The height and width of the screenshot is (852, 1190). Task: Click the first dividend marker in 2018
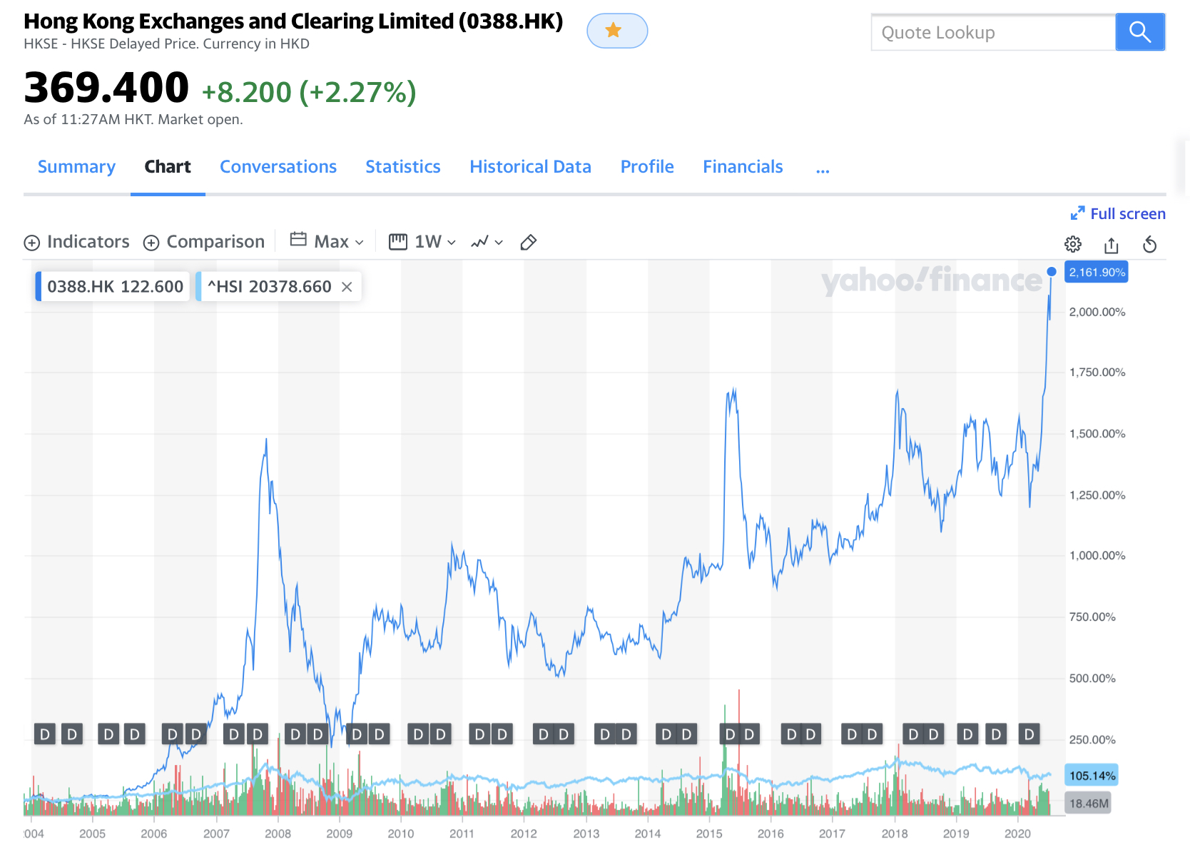pos(913,734)
